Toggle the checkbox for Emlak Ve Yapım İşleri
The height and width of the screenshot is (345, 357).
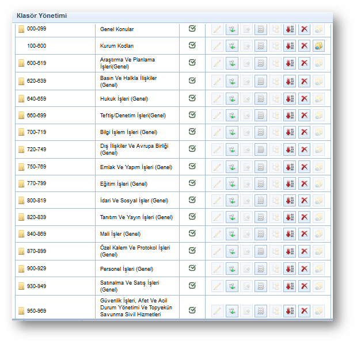192,167
